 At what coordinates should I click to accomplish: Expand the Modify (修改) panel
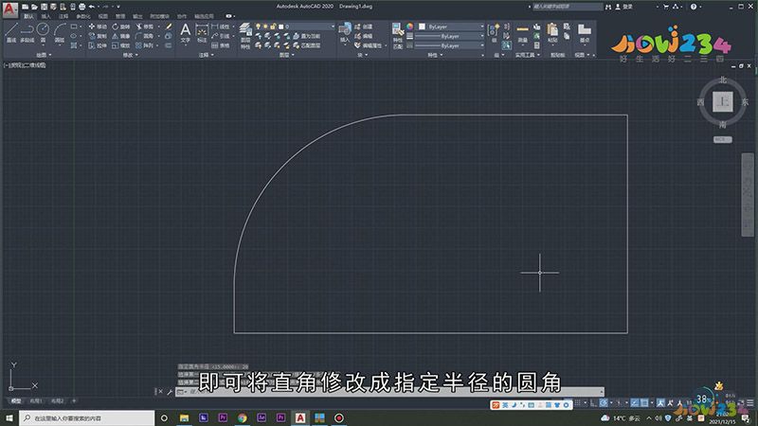[x=131, y=55]
